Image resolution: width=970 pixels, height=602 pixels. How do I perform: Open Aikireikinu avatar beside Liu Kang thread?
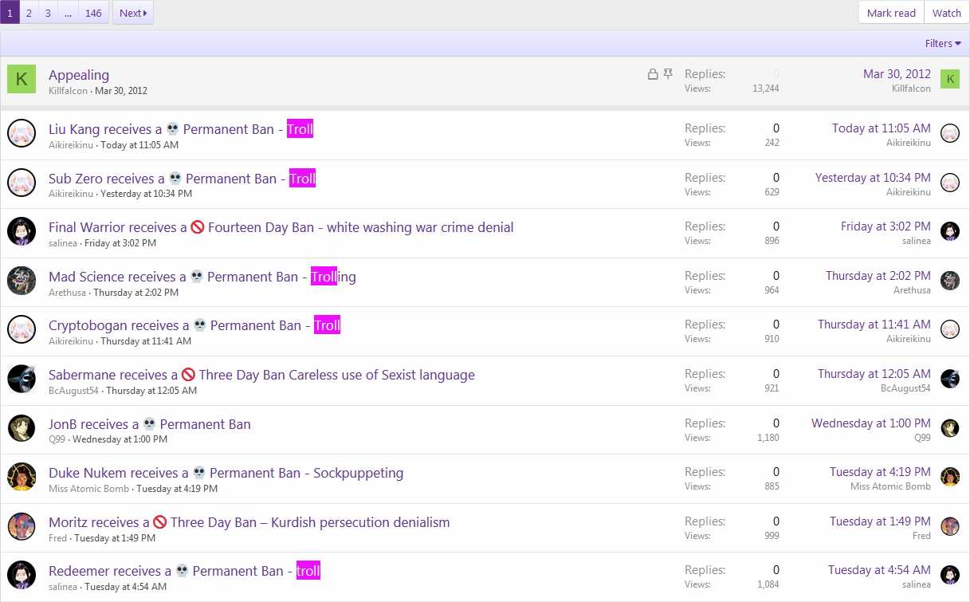pyautogui.click(x=22, y=133)
